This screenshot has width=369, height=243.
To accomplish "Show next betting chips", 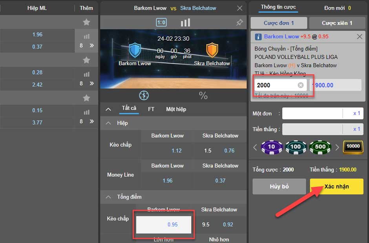I will click(337, 147).
